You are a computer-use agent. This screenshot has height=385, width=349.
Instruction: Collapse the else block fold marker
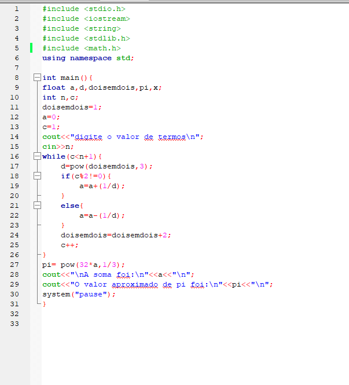click(37, 206)
